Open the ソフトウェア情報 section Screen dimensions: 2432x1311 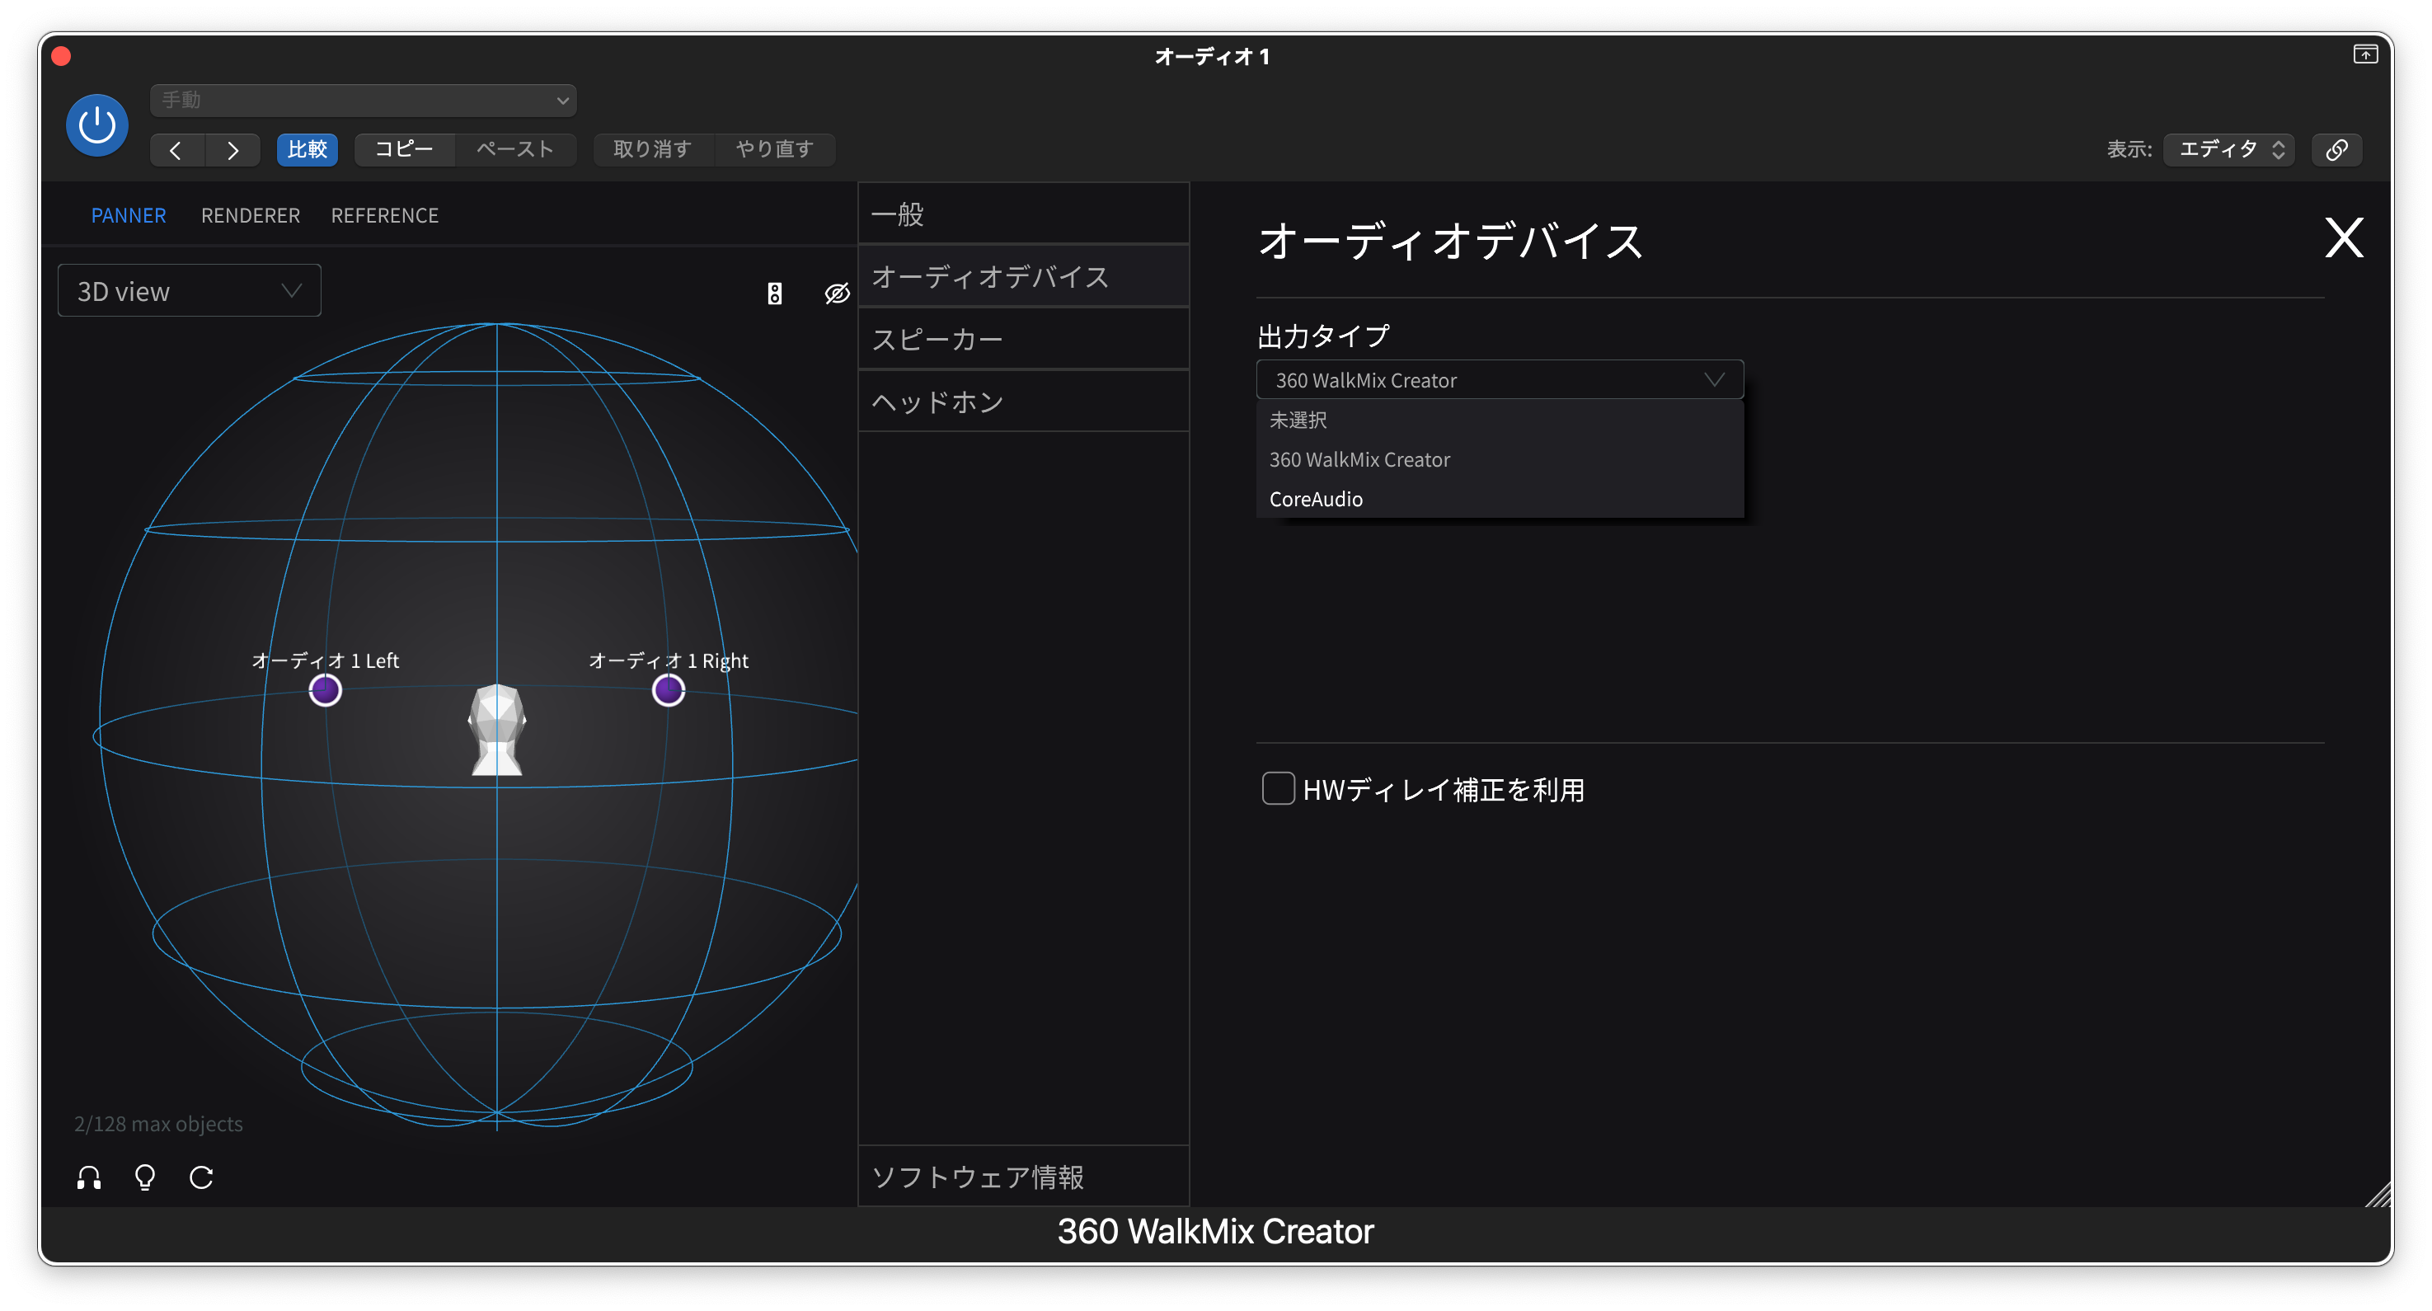(x=1023, y=1177)
